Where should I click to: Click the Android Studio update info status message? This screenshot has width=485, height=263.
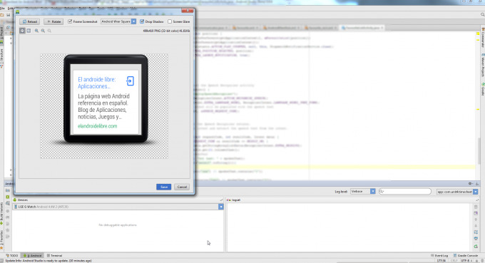[48, 261]
